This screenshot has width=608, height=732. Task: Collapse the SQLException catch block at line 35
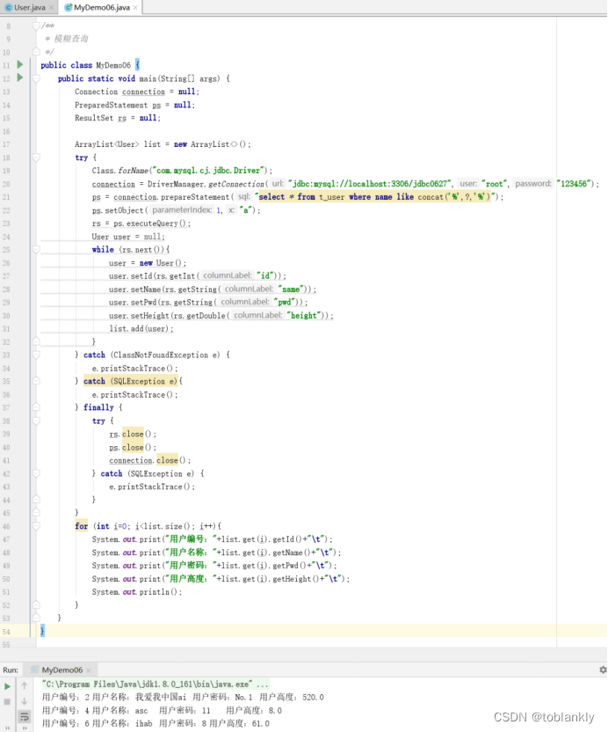point(36,381)
